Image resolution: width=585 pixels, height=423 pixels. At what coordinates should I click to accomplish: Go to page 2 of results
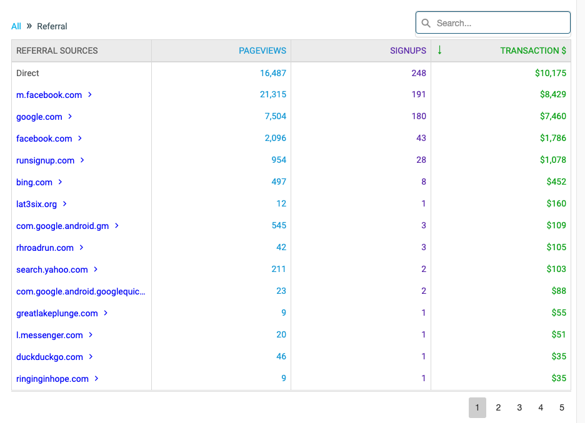pyautogui.click(x=498, y=407)
